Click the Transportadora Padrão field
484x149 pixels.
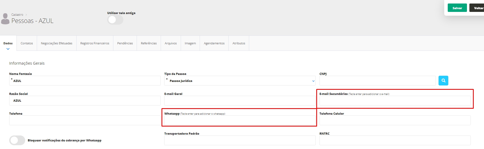[240, 140]
